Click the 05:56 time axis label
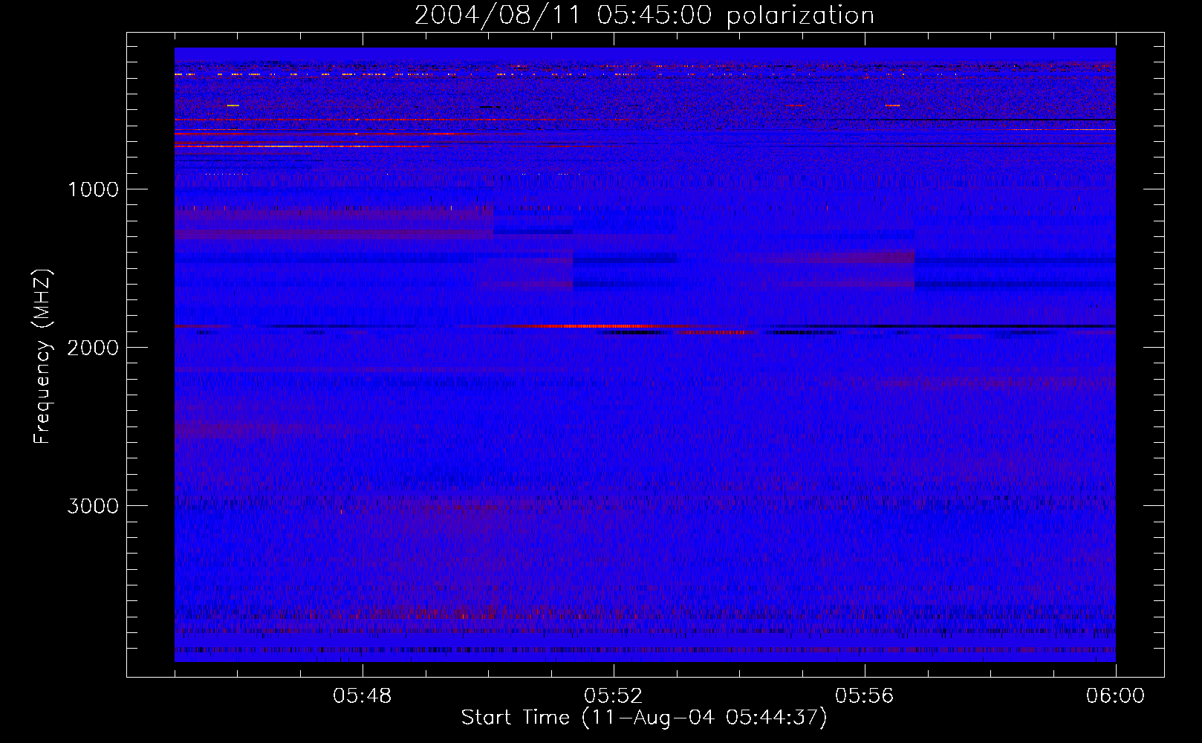The width and height of the screenshot is (1202, 743). tap(865, 696)
